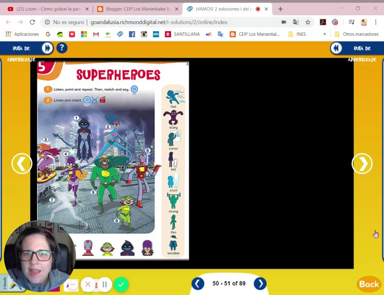The height and width of the screenshot is (295, 384).
Task: Open the CEIP Los Manantial... bookmark
Action: [255, 34]
